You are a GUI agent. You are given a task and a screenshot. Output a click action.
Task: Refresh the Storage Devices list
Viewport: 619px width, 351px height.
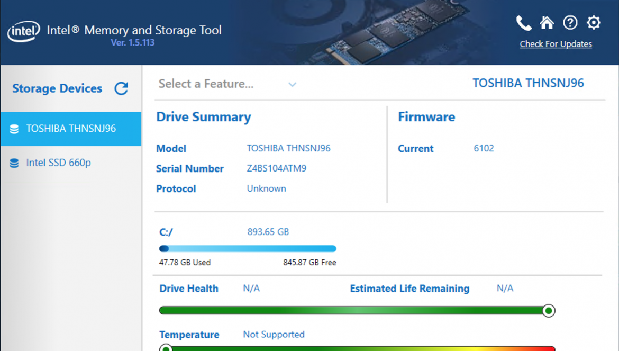coord(121,88)
